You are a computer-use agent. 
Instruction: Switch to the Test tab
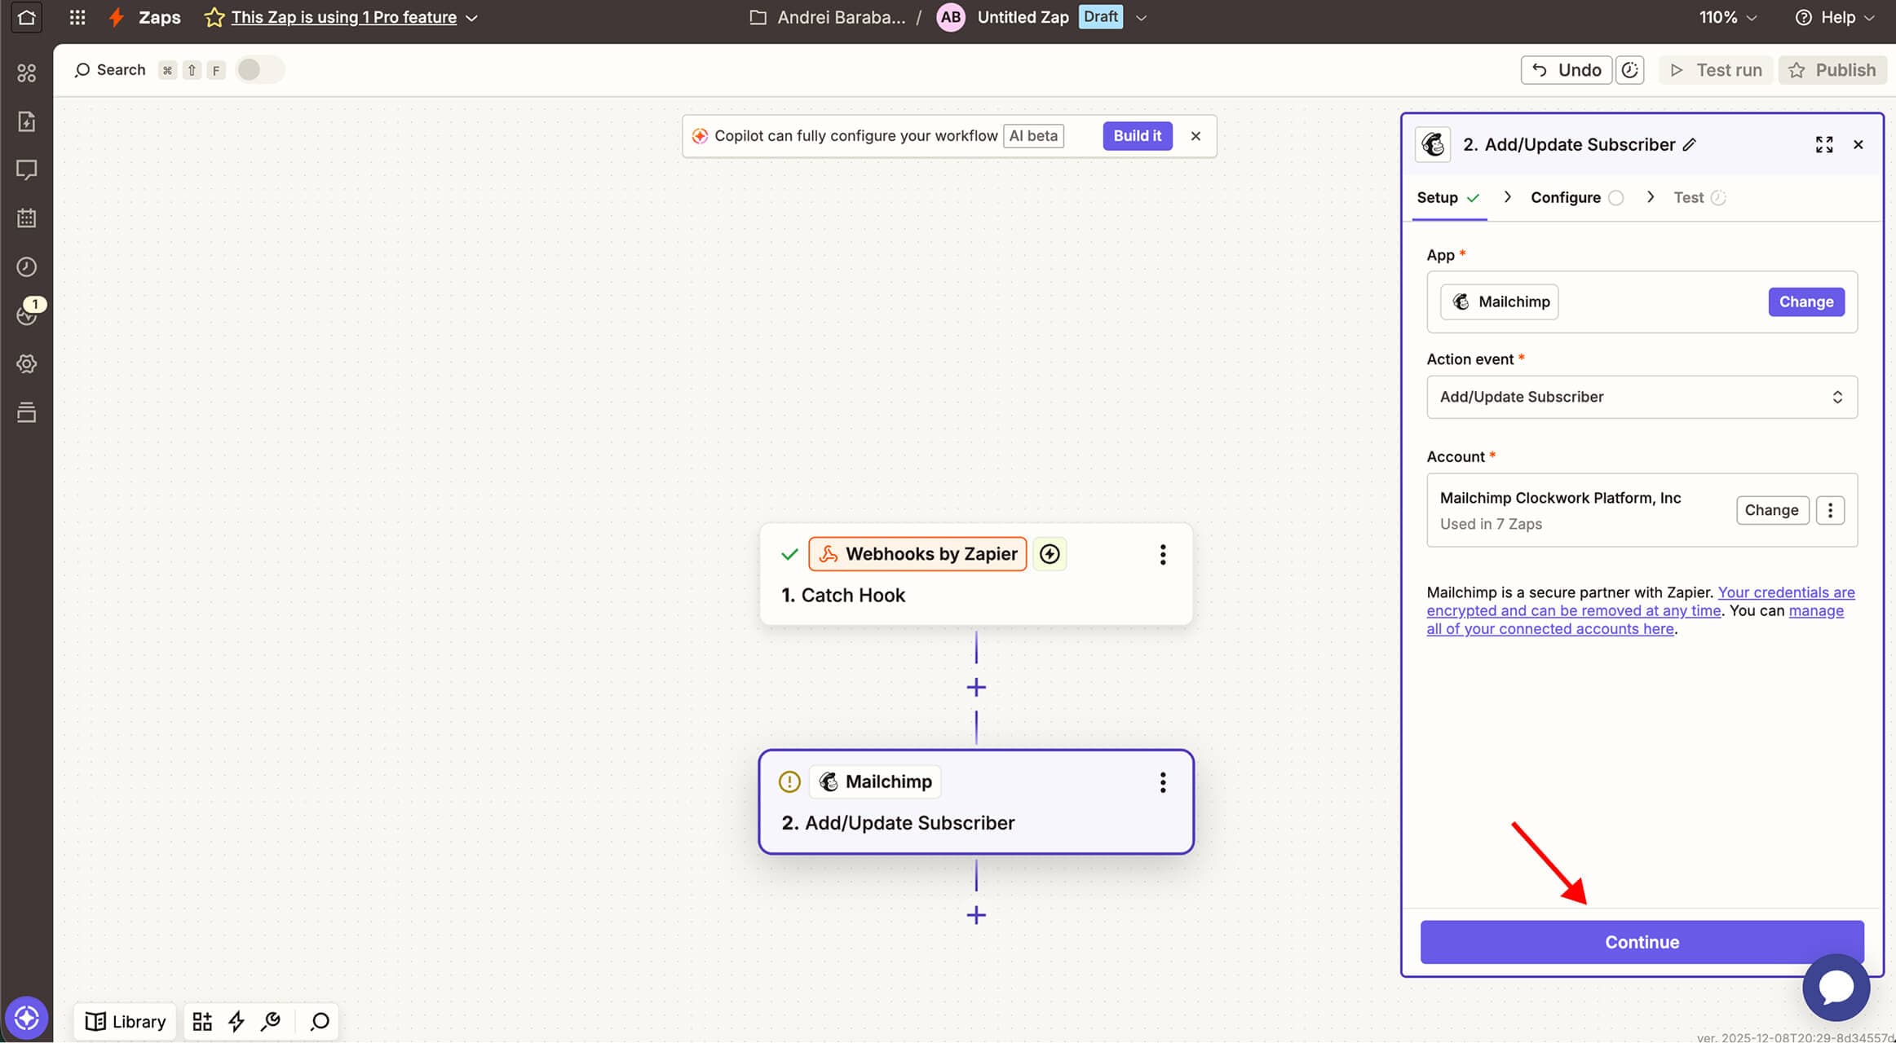click(1688, 197)
